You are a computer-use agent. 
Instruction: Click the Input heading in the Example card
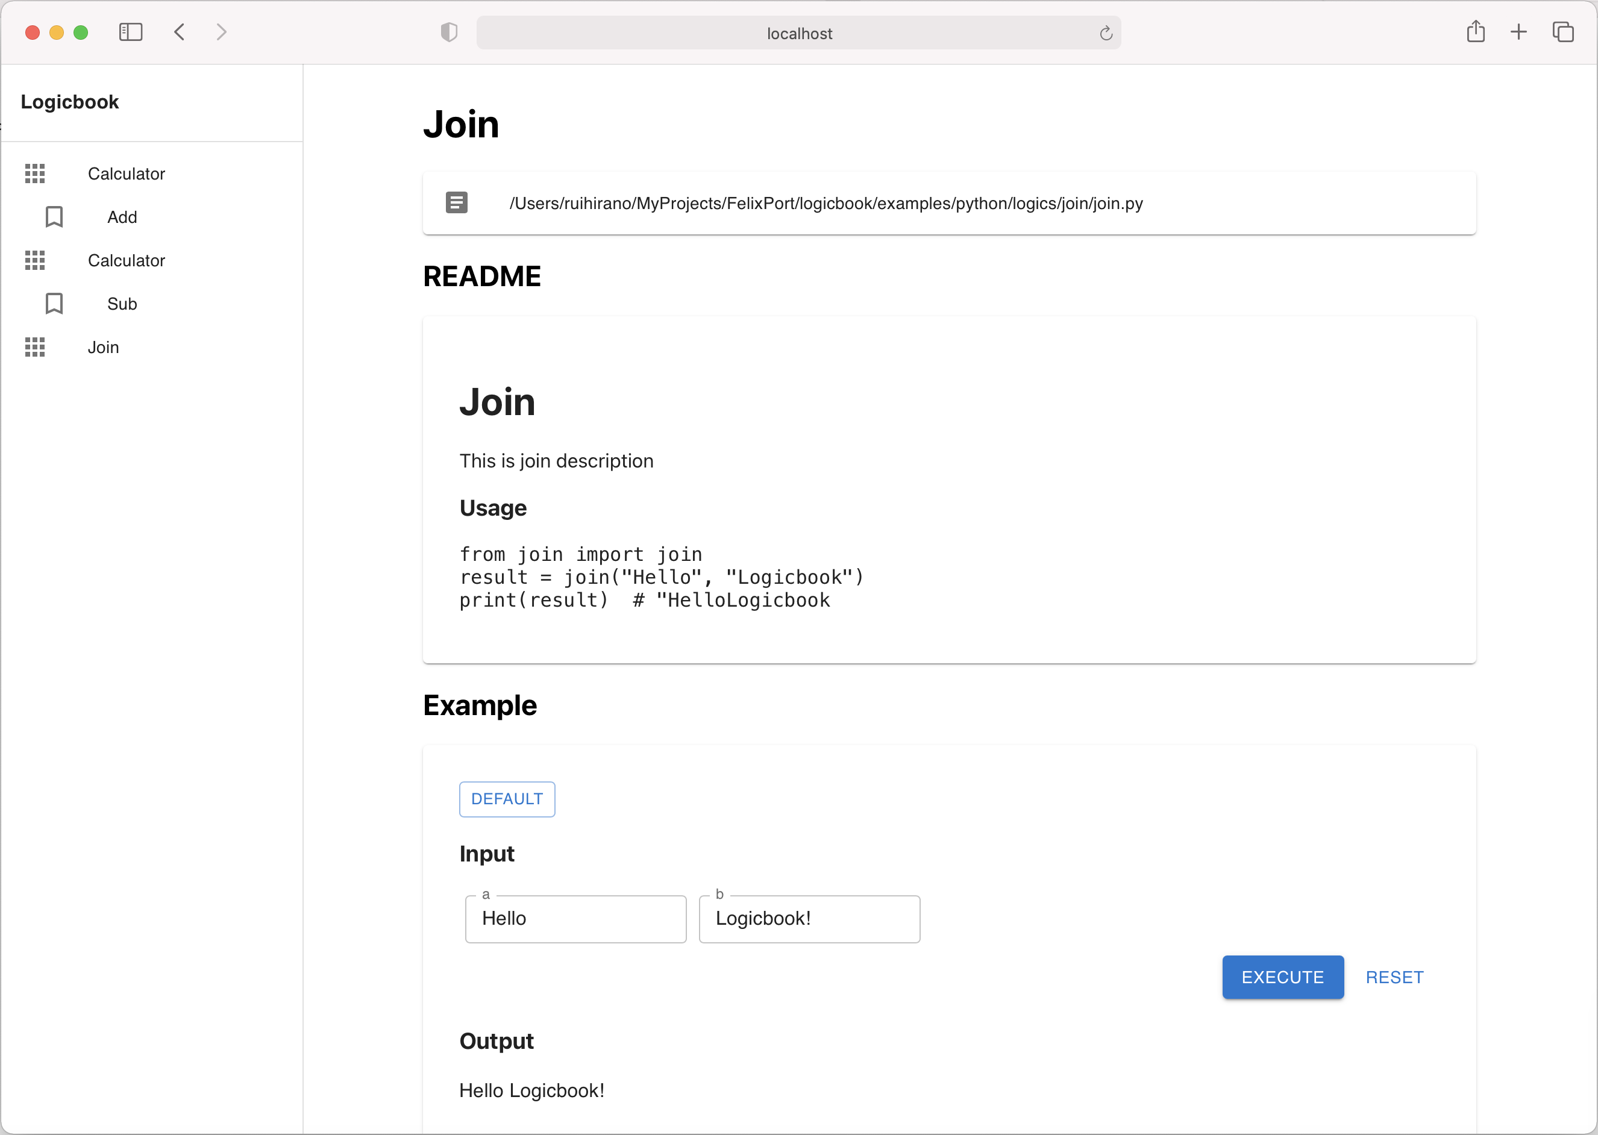pos(486,854)
